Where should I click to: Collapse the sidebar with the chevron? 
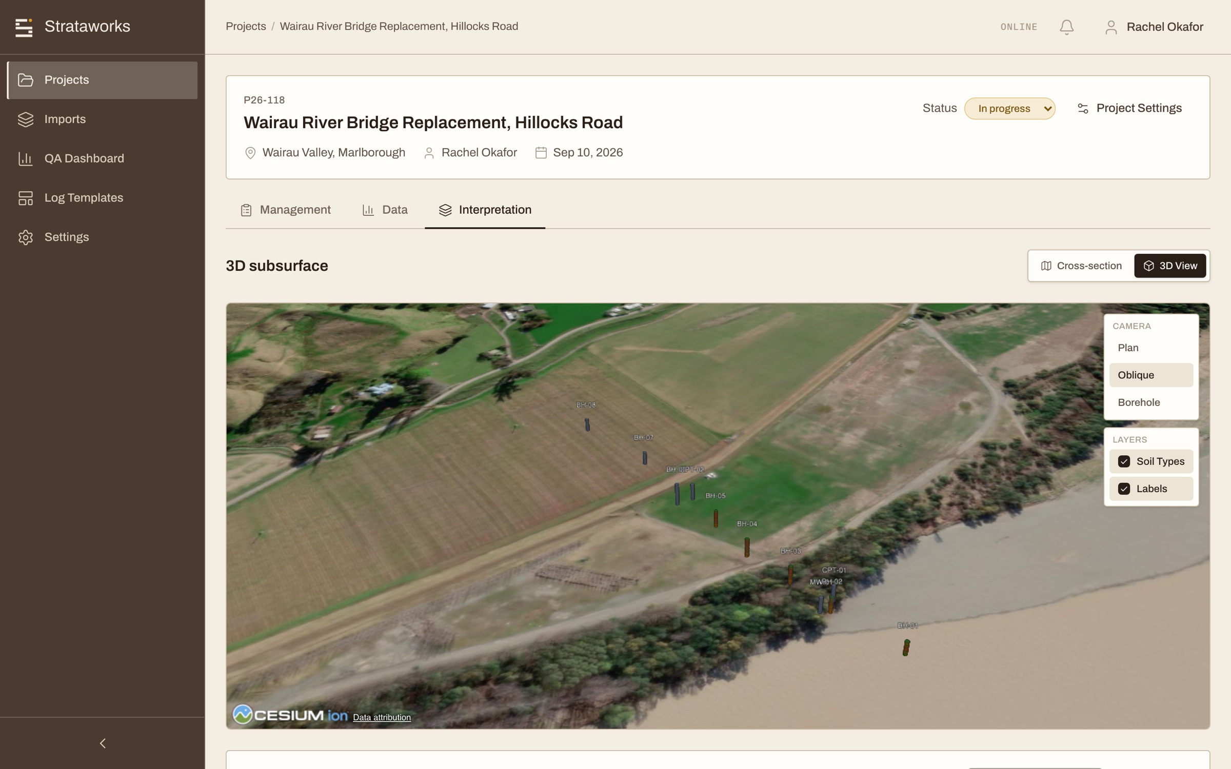(103, 743)
